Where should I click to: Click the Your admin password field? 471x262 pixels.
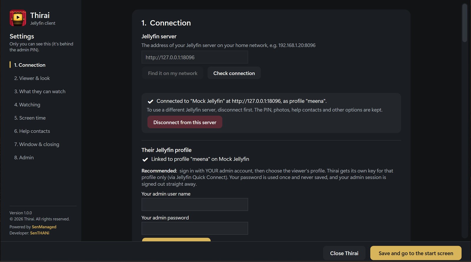coord(195,228)
